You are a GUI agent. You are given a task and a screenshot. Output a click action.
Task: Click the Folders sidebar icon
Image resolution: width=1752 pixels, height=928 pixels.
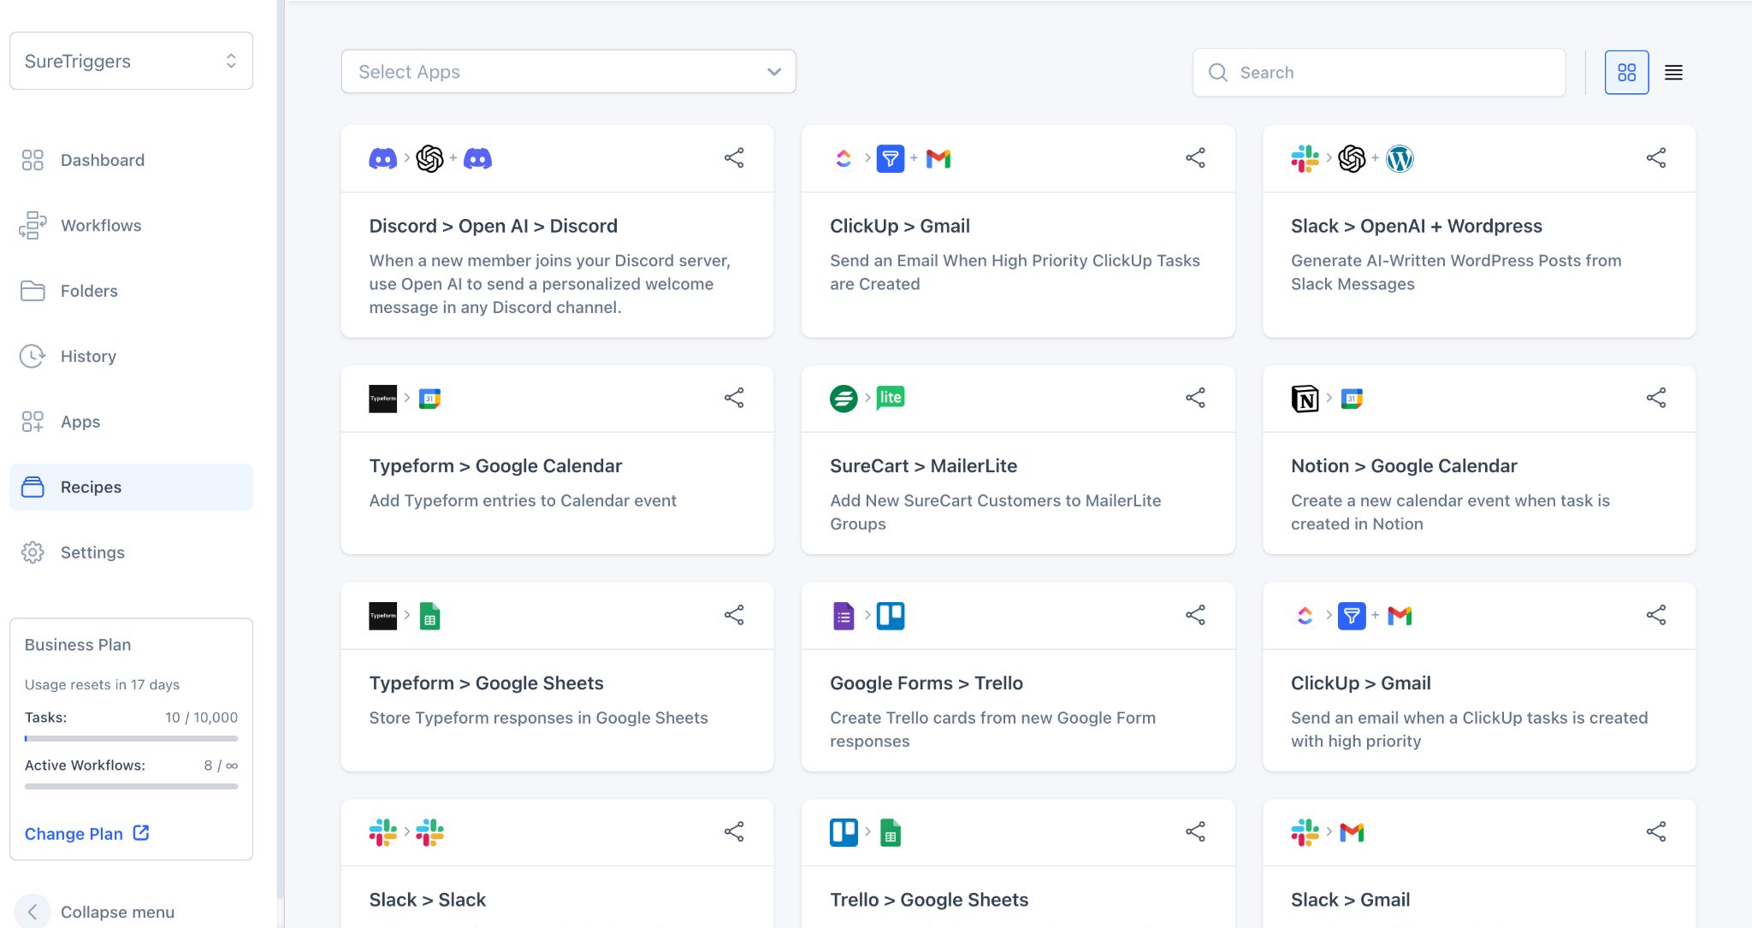click(33, 291)
